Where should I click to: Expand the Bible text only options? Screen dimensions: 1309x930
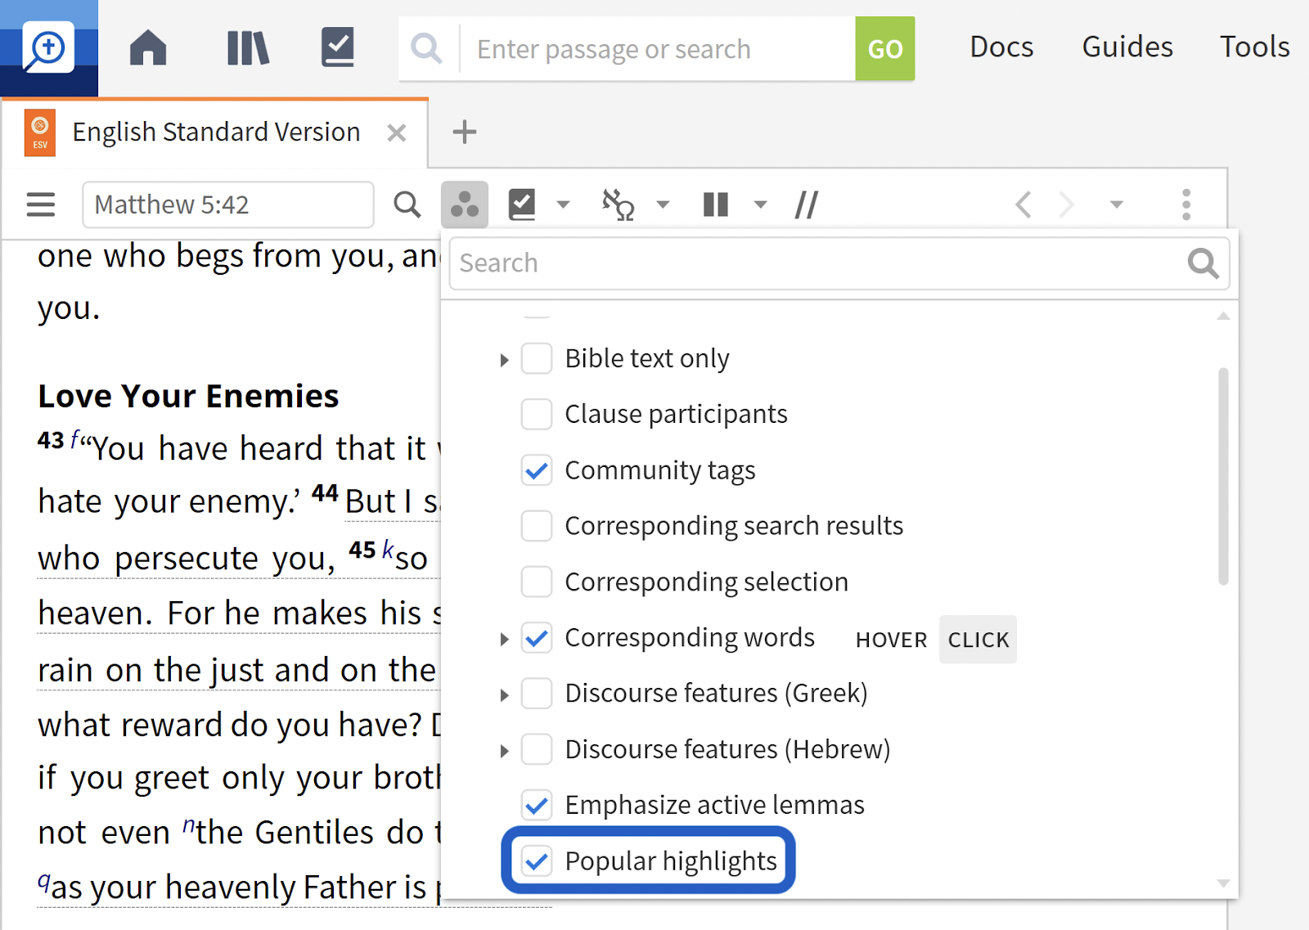coord(504,360)
